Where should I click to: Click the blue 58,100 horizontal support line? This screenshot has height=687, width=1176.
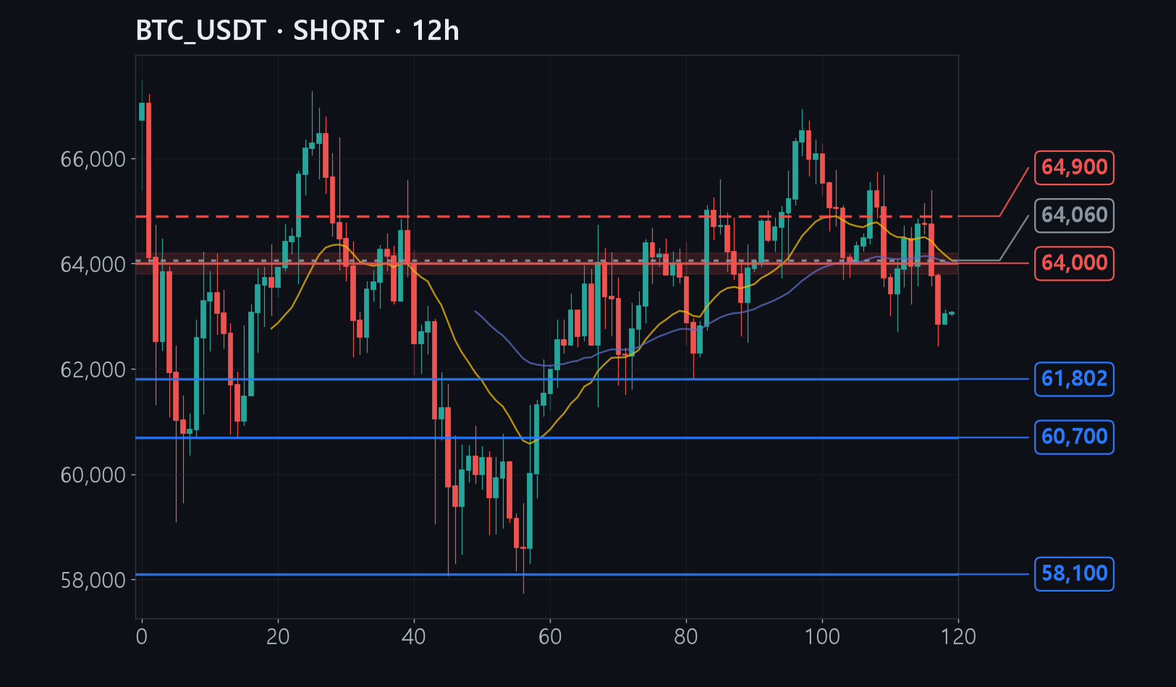click(x=546, y=574)
